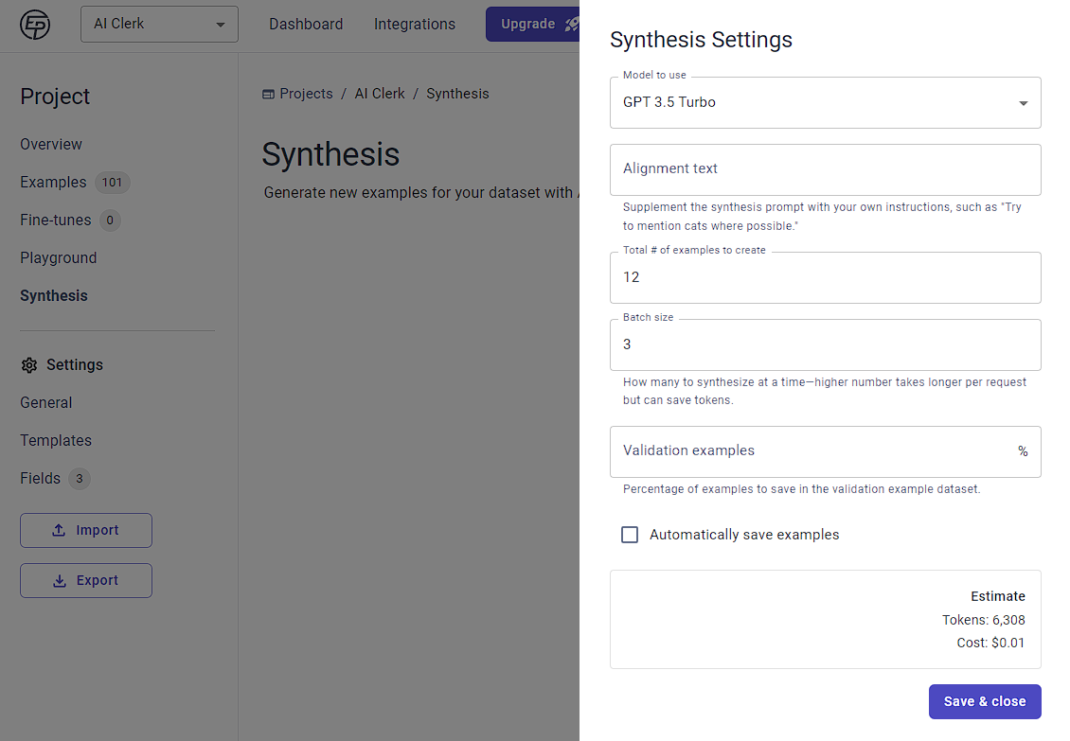Expand the AI Clerk project selector
Viewport: 1070px width, 741px height.
click(159, 25)
